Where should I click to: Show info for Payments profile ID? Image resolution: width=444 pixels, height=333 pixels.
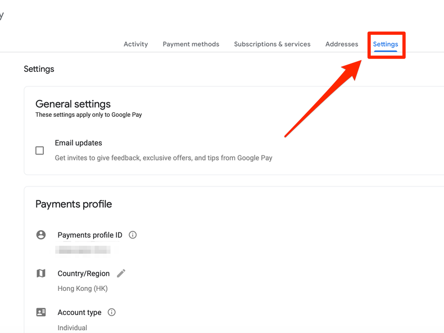coord(133,235)
